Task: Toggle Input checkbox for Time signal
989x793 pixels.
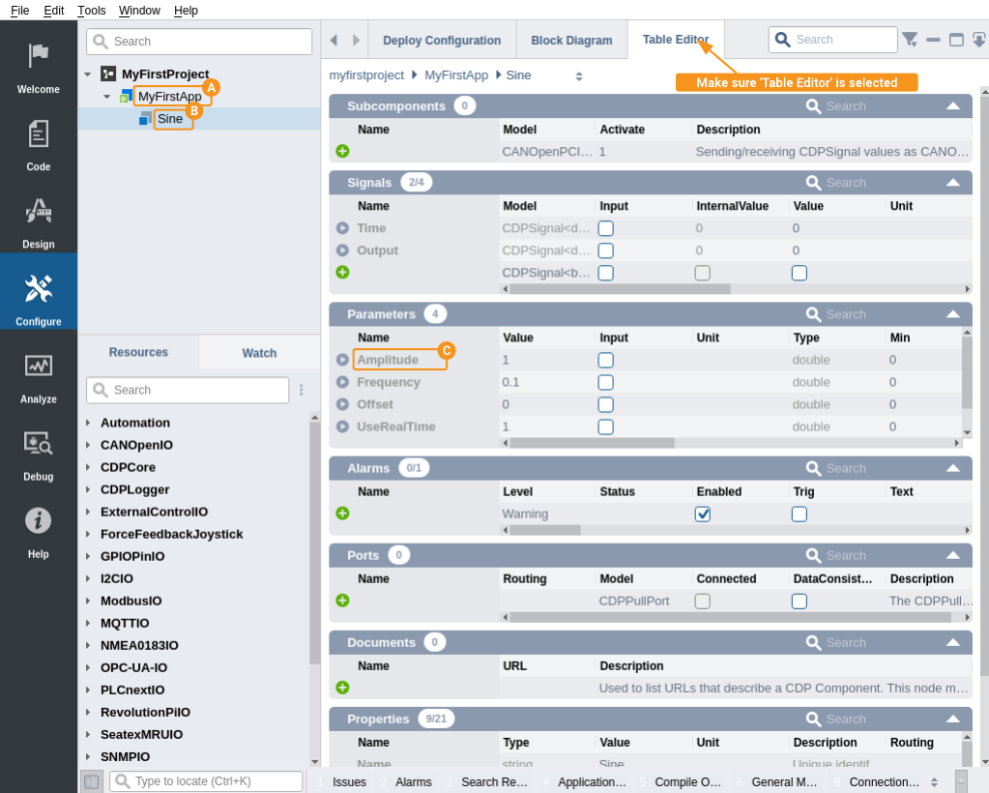Action: [605, 228]
